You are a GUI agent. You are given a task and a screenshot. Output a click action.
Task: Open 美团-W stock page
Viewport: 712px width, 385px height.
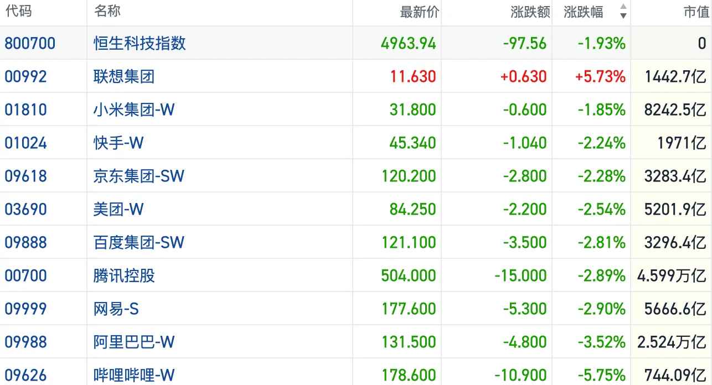pos(118,209)
